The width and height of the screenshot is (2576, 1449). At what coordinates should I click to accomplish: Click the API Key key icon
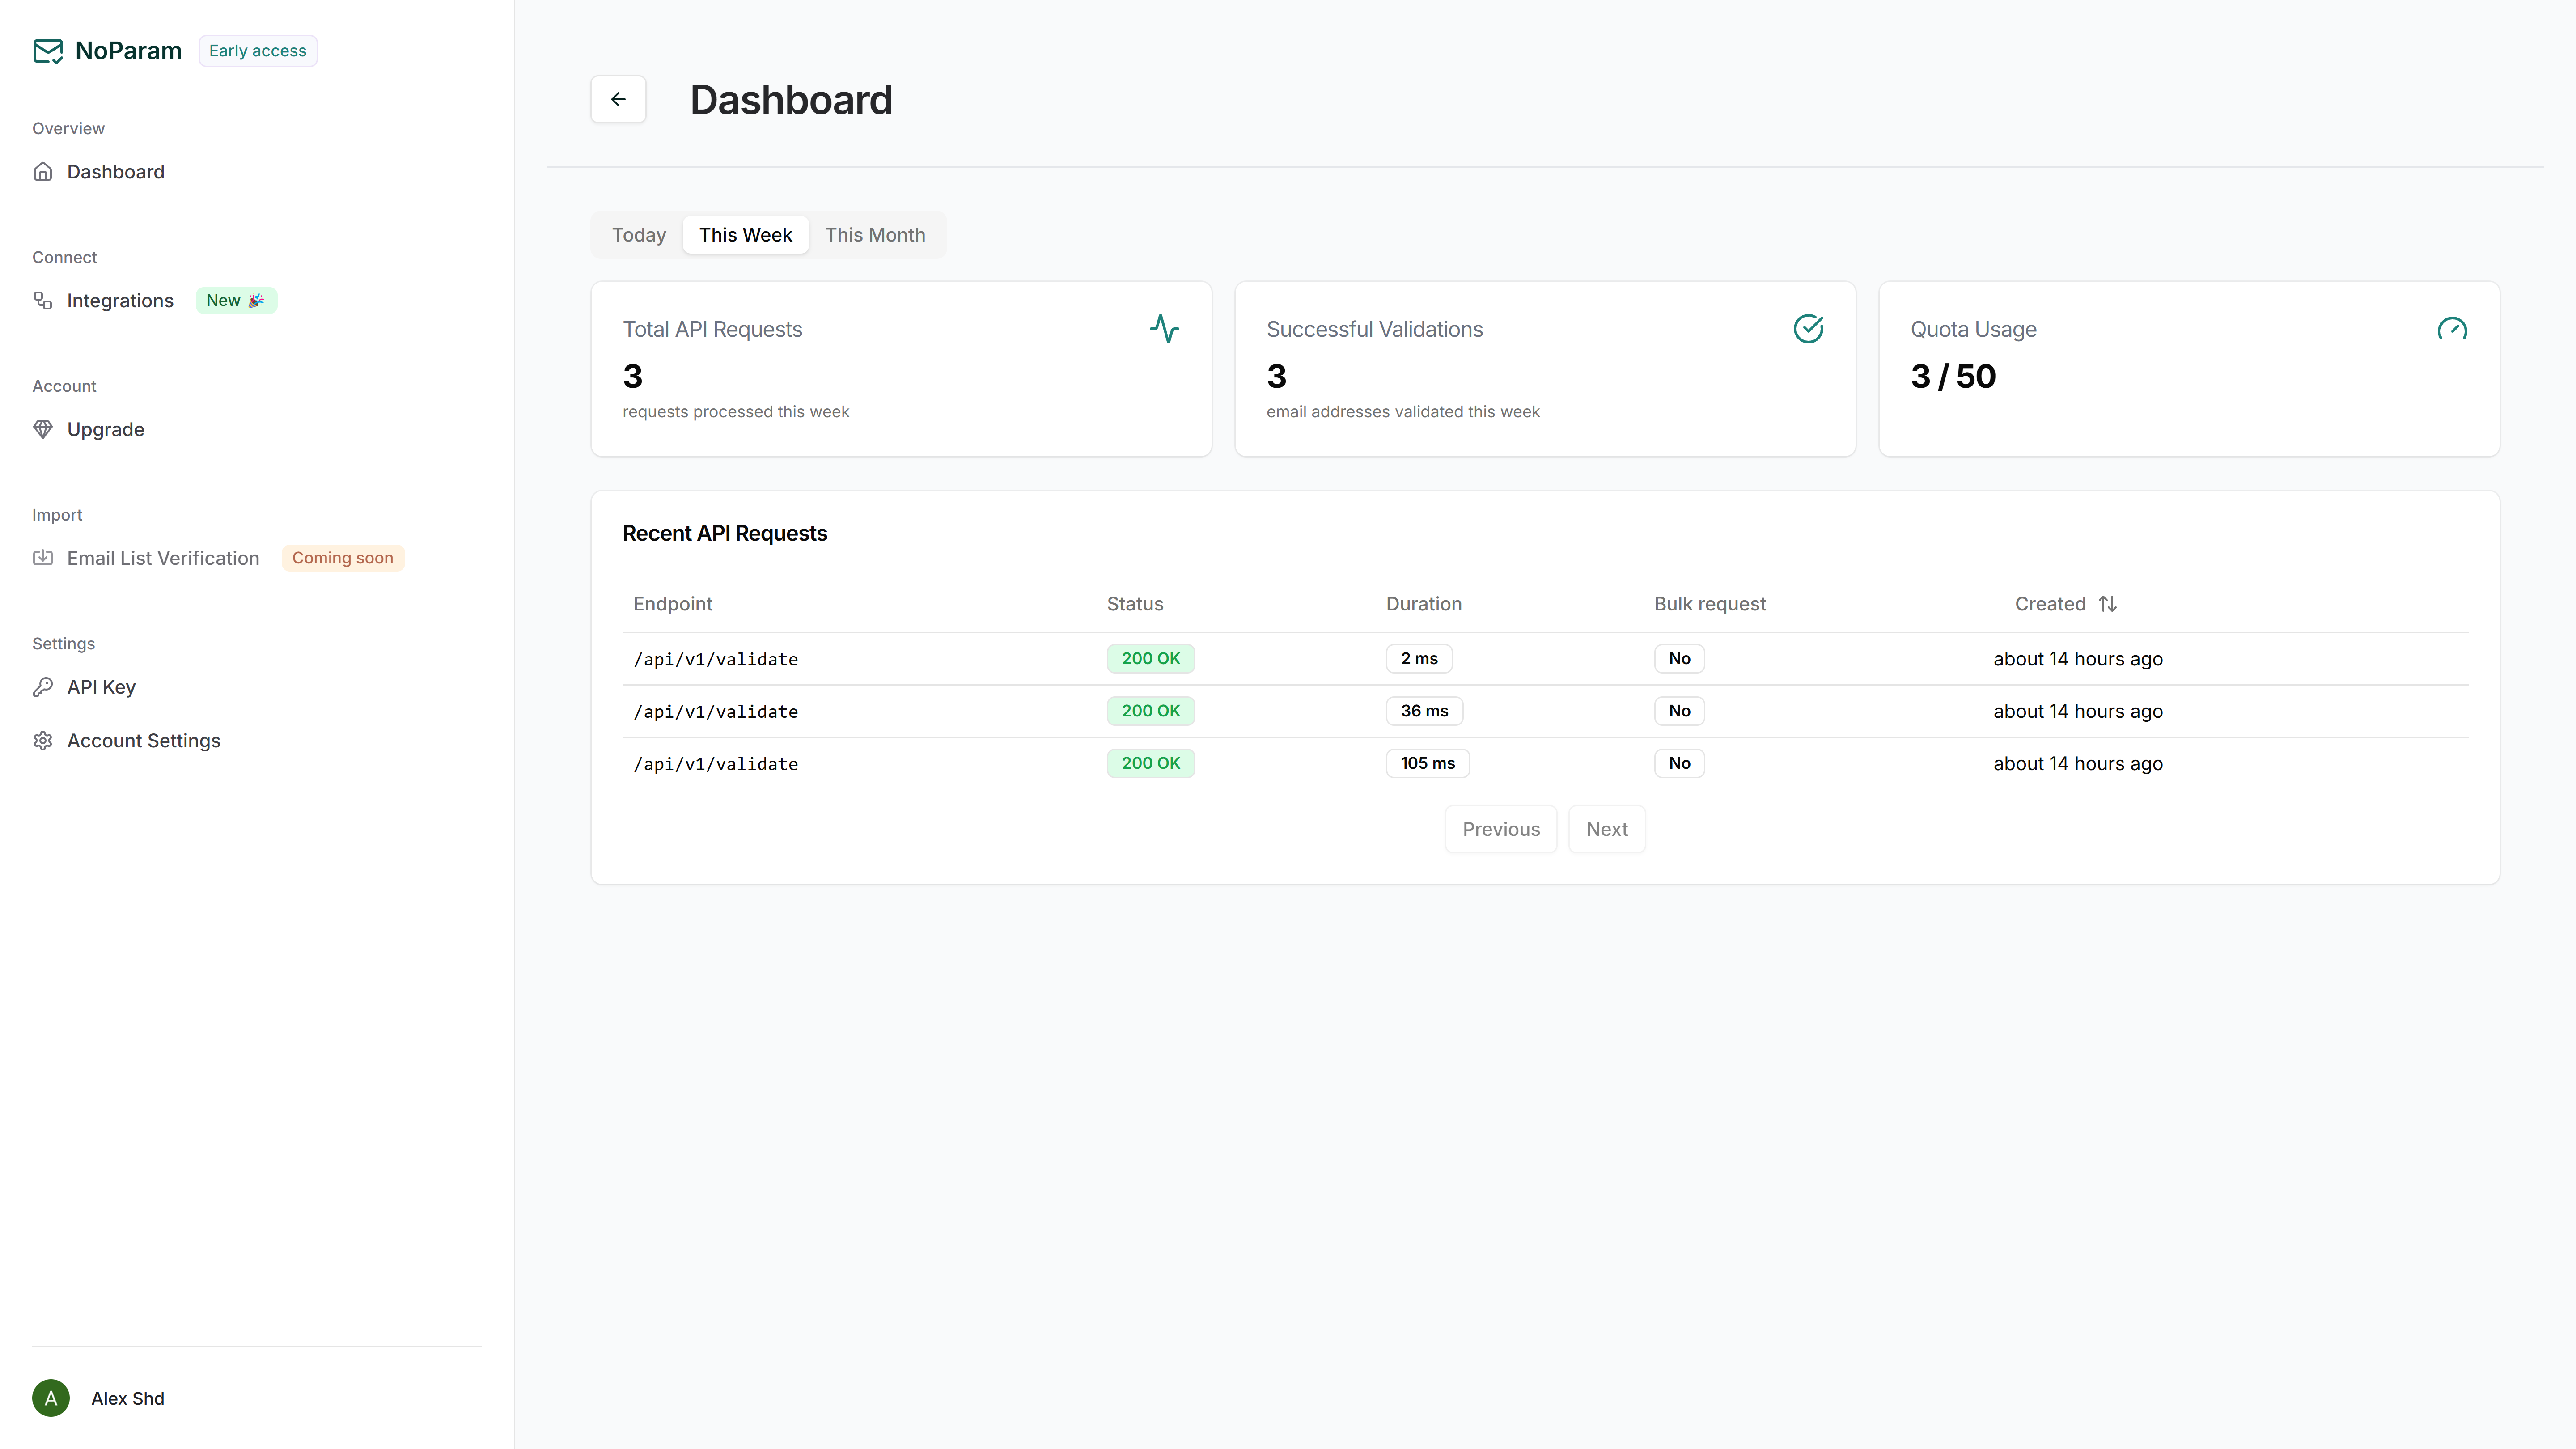(x=43, y=687)
